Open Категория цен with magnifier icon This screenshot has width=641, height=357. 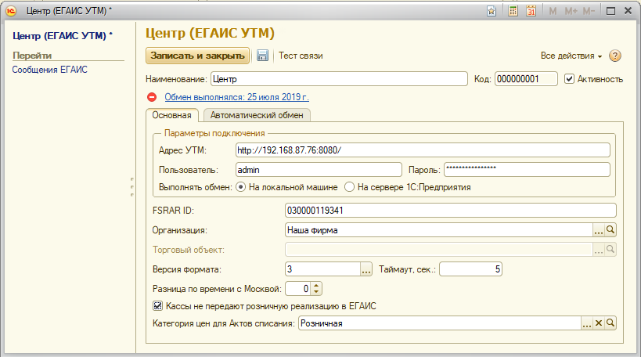(x=610, y=323)
